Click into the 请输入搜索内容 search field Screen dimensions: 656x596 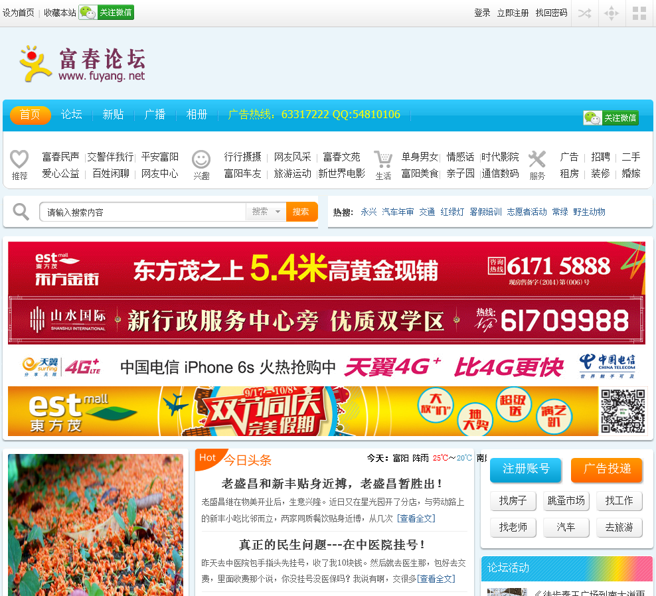coord(142,212)
